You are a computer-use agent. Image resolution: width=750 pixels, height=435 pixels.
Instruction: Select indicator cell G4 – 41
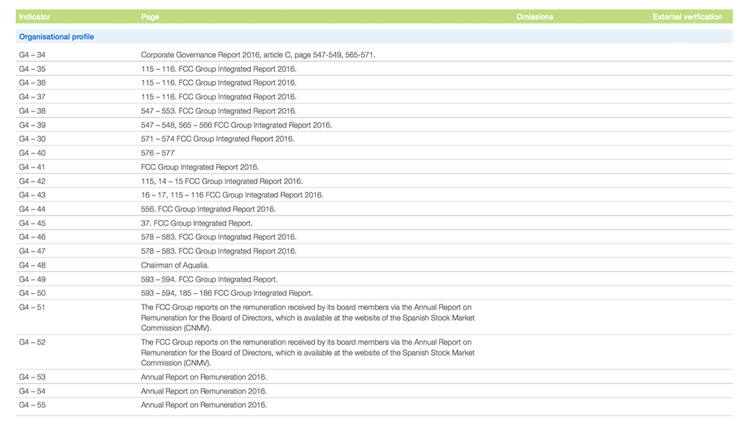tap(32, 167)
